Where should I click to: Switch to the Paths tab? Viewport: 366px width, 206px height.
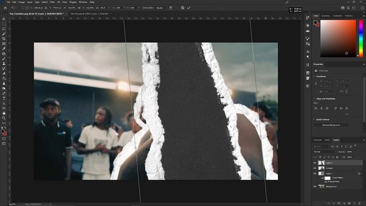pos(327,140)
